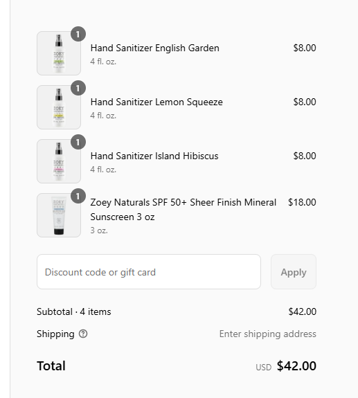358x398 pixels.
Task: Select the Hand Sanitizer Lemon Squeeze title
Action: (156, 102)
